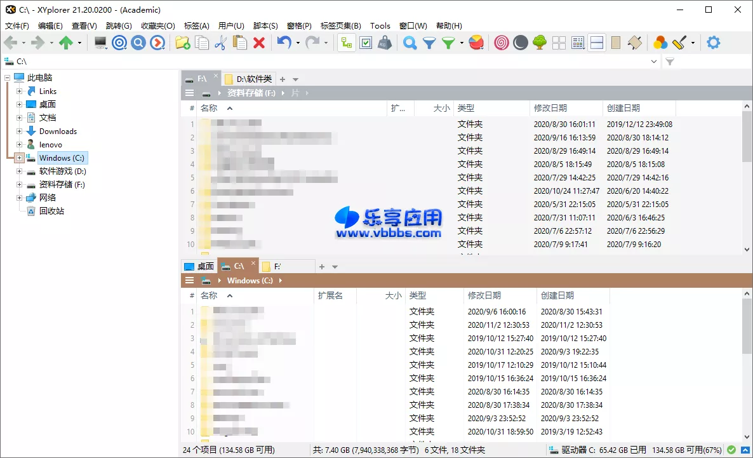This screenshot has width=753, height=458.
Task: Open the Configuration gear icon
Action: point(713,43)
